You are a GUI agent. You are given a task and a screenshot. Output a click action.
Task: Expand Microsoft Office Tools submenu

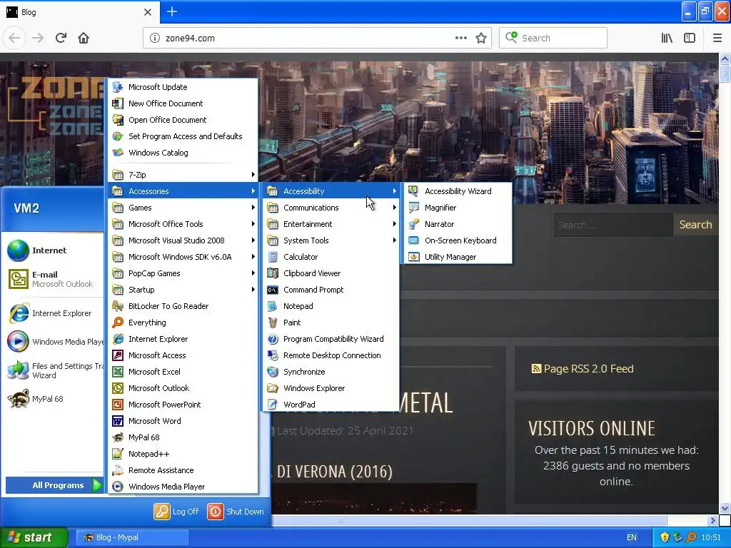tap(183, 224)
